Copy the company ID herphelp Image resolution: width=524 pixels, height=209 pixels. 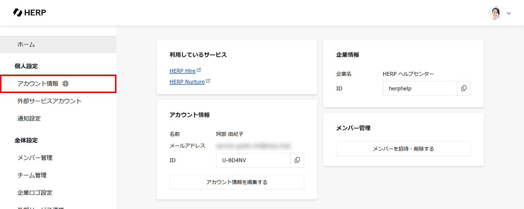[x=464, y=88]
